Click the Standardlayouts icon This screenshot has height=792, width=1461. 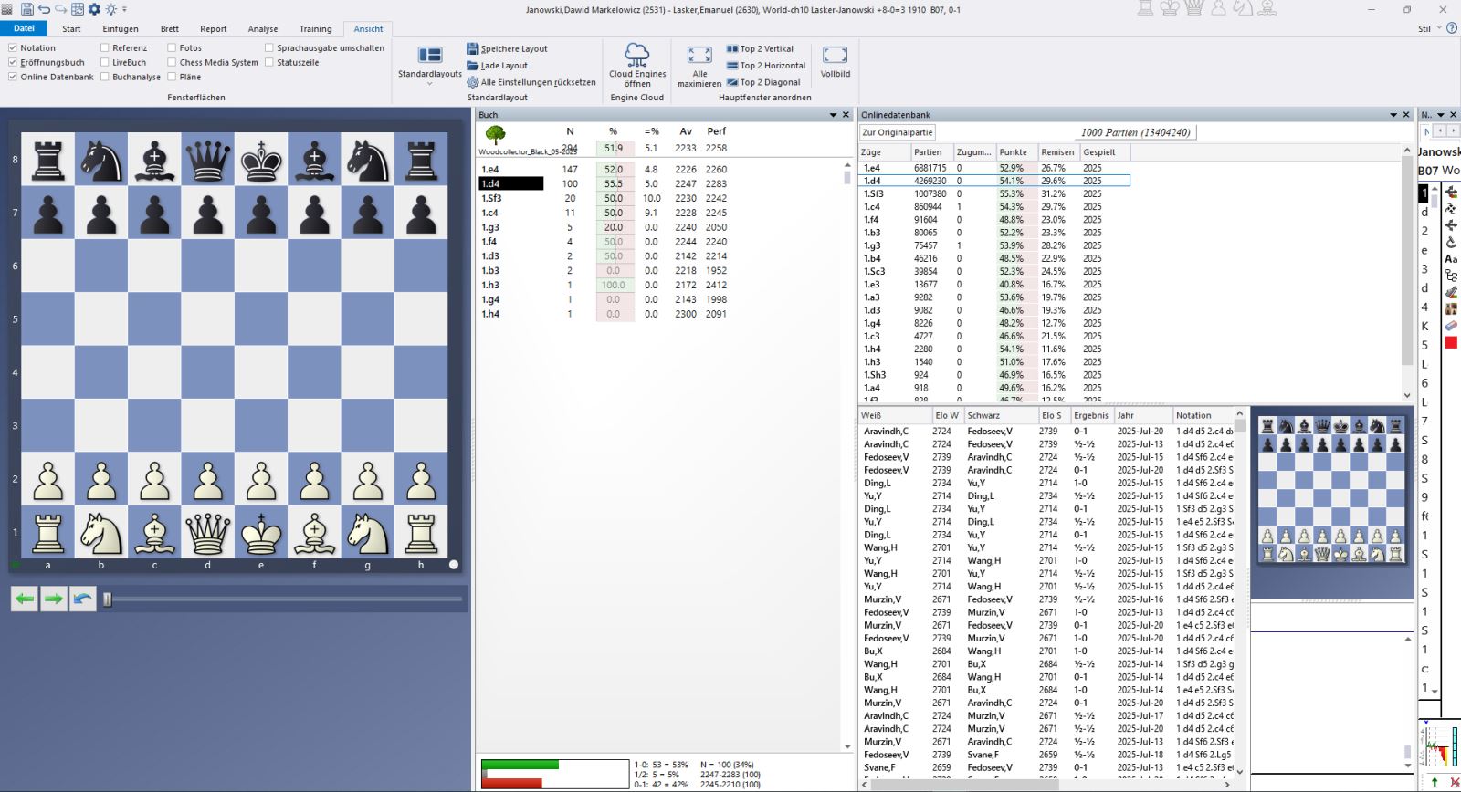[429, 57]
